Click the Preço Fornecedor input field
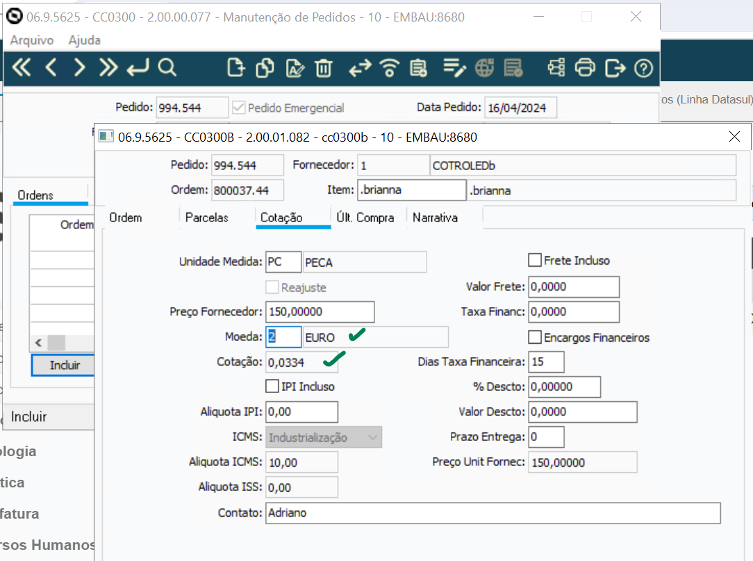 point(320,312)
